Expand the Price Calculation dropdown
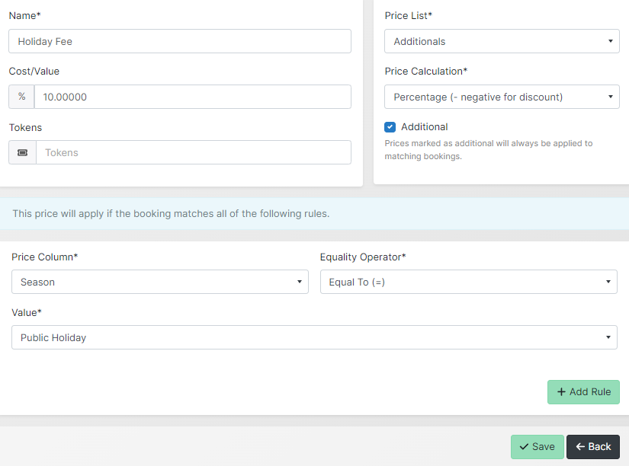This screenshot has height=466, width=629. [502, 97]
